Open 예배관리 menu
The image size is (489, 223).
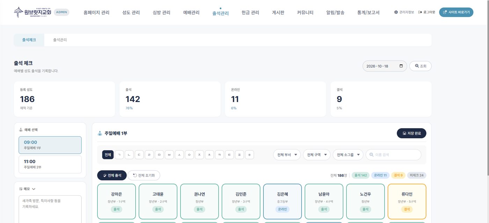pos(191,13)
